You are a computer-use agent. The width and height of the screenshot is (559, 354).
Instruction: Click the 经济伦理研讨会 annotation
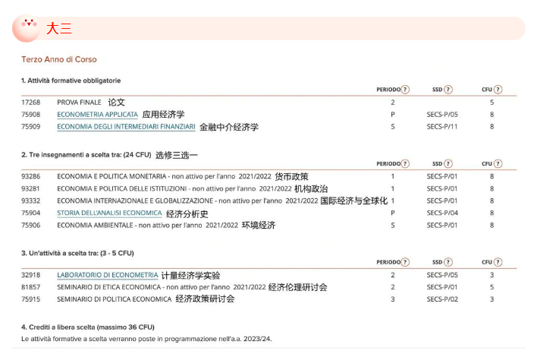point(297,287)
